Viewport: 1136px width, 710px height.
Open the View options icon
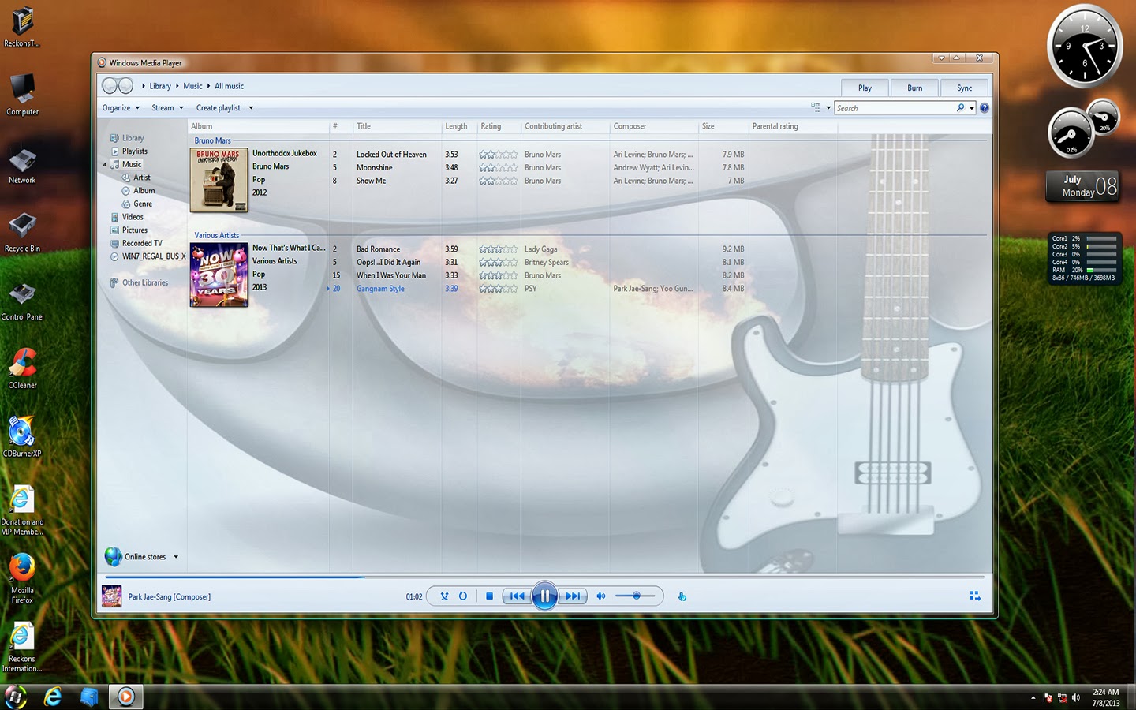tap(816, 107)
